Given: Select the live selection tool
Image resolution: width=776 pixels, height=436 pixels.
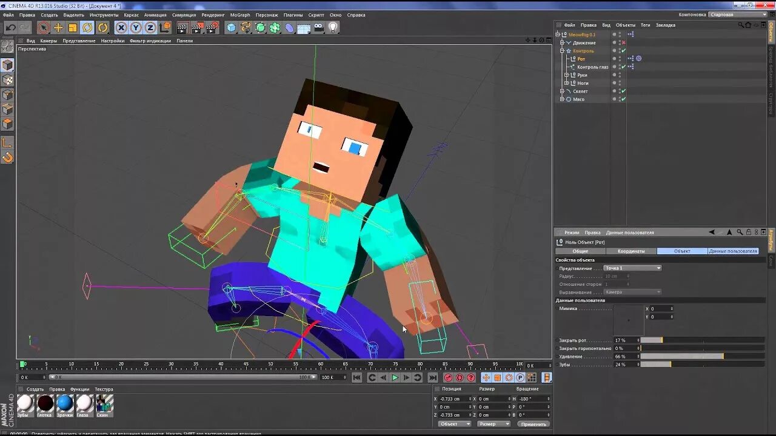Looking at the screenshot, I should (x=43, y=27).
